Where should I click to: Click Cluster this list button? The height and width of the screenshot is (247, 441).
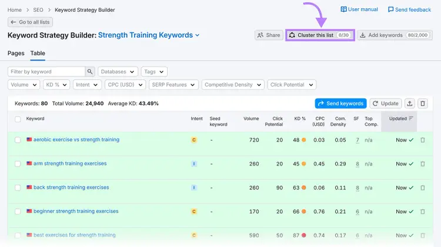[320, 35]
